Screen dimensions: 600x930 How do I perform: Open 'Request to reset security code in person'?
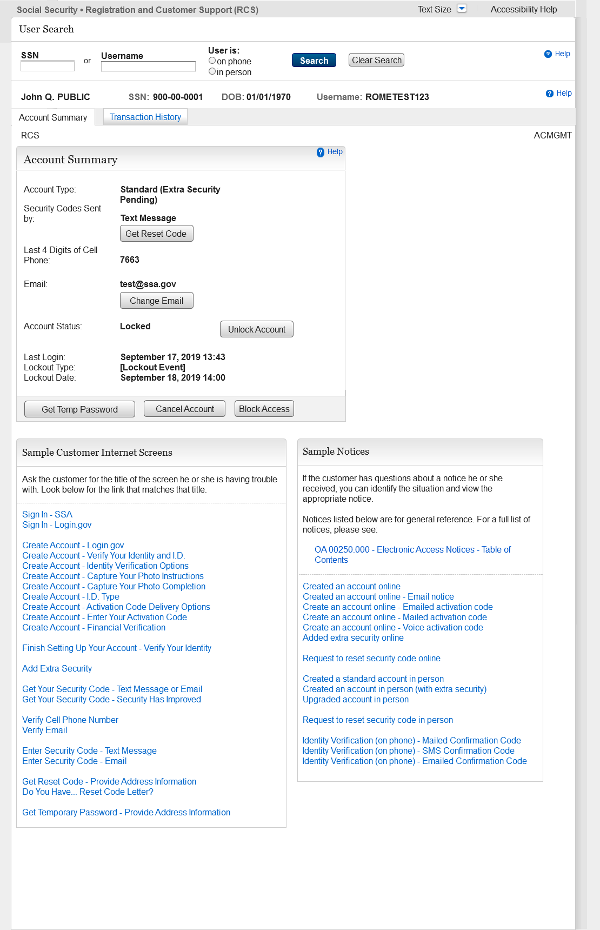[378, 720]
